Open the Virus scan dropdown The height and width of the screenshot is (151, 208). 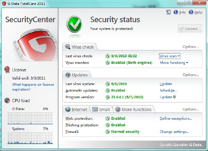[x=170, y=56]
